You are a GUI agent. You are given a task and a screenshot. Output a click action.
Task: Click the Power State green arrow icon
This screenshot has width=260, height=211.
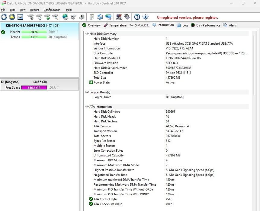tap(91, 82)
